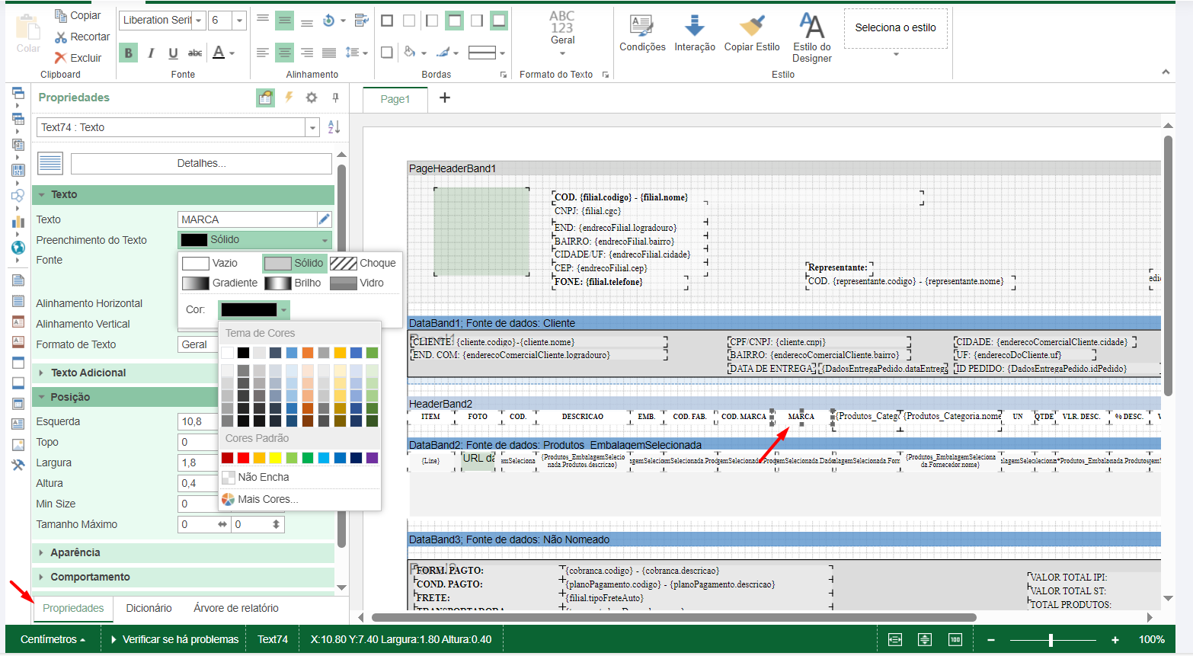The width and height of the screenshot is (1193, 656).
Task: Click the Excluir delete icon
Action: click(61, 58)
